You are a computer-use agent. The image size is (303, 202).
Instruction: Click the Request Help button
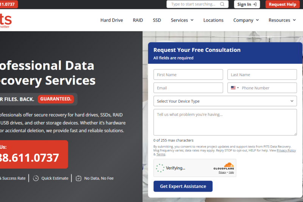(x=282, y=4)
